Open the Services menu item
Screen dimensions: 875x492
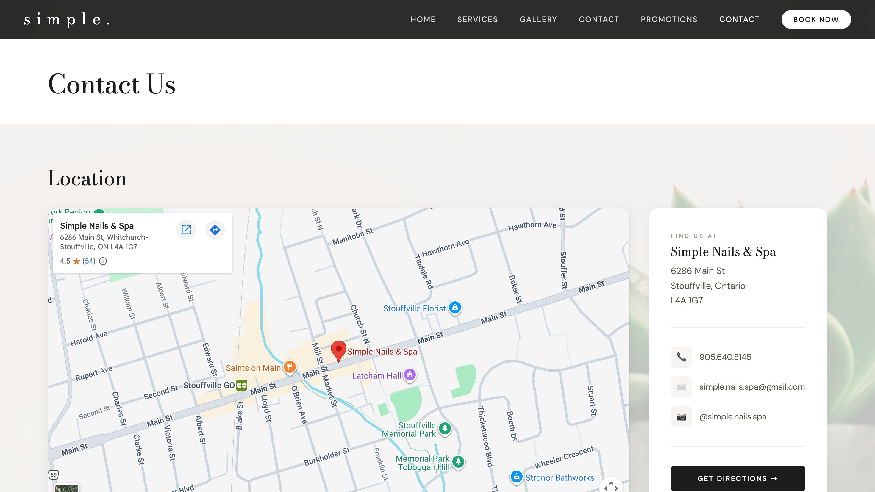[x=477, y=19]
